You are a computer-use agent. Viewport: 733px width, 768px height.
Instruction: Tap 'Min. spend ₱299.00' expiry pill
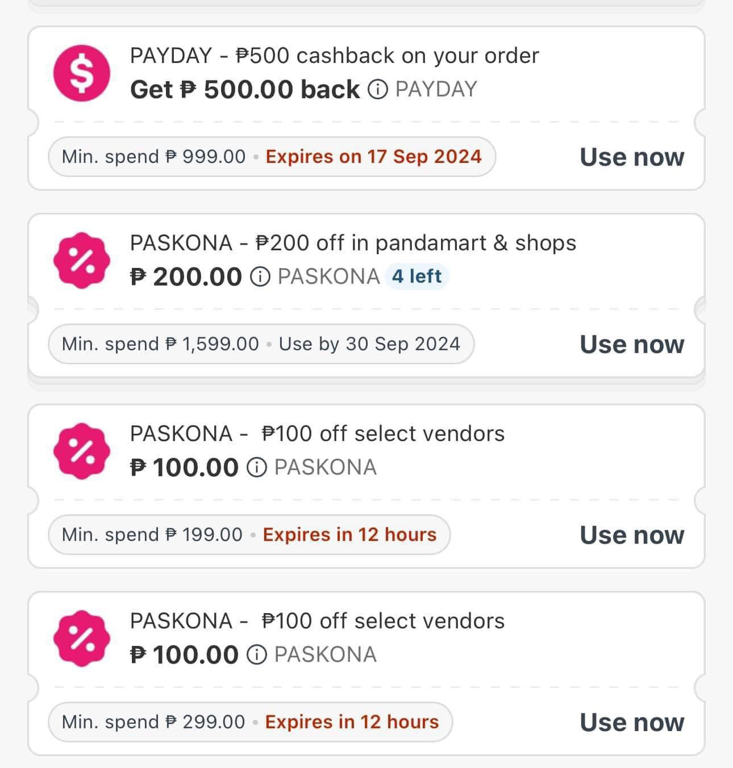[x=251, y=722]
